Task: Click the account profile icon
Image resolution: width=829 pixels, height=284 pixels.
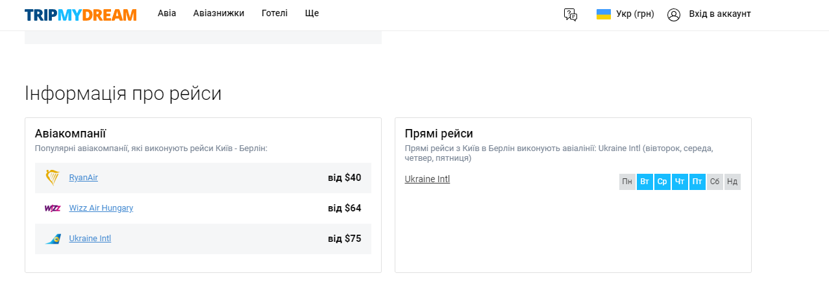Action: point(674,14)
